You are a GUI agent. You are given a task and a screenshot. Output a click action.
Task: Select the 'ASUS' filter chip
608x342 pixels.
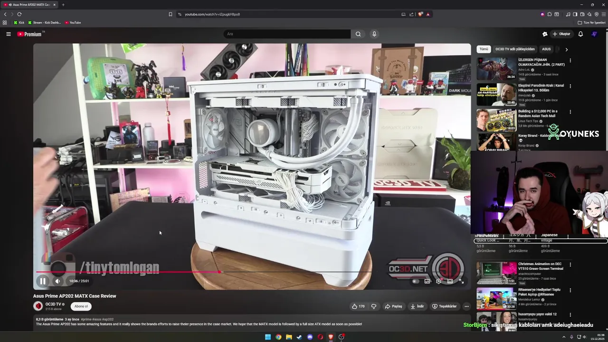(546, 49)
